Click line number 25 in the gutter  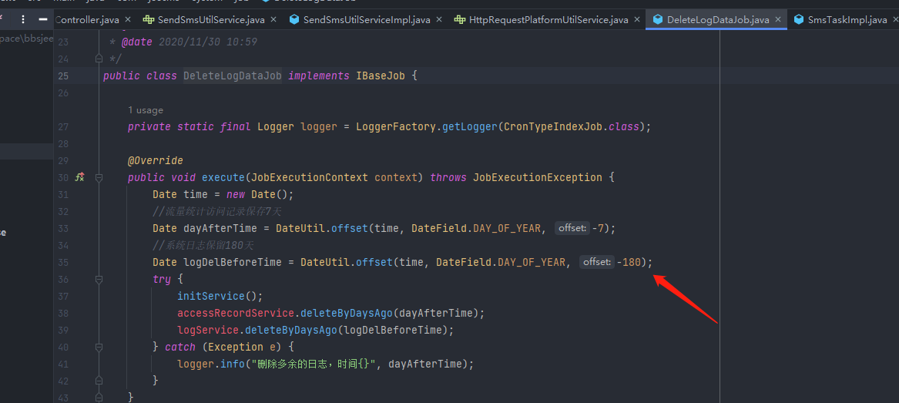62,76
